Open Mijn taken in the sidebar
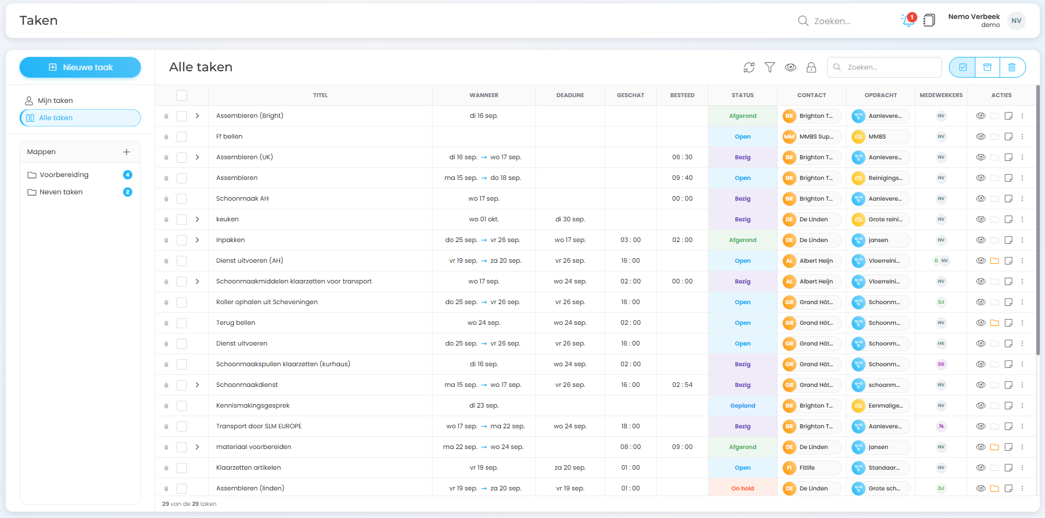Viewport: 1045px width, 518px height. (55, 101)
